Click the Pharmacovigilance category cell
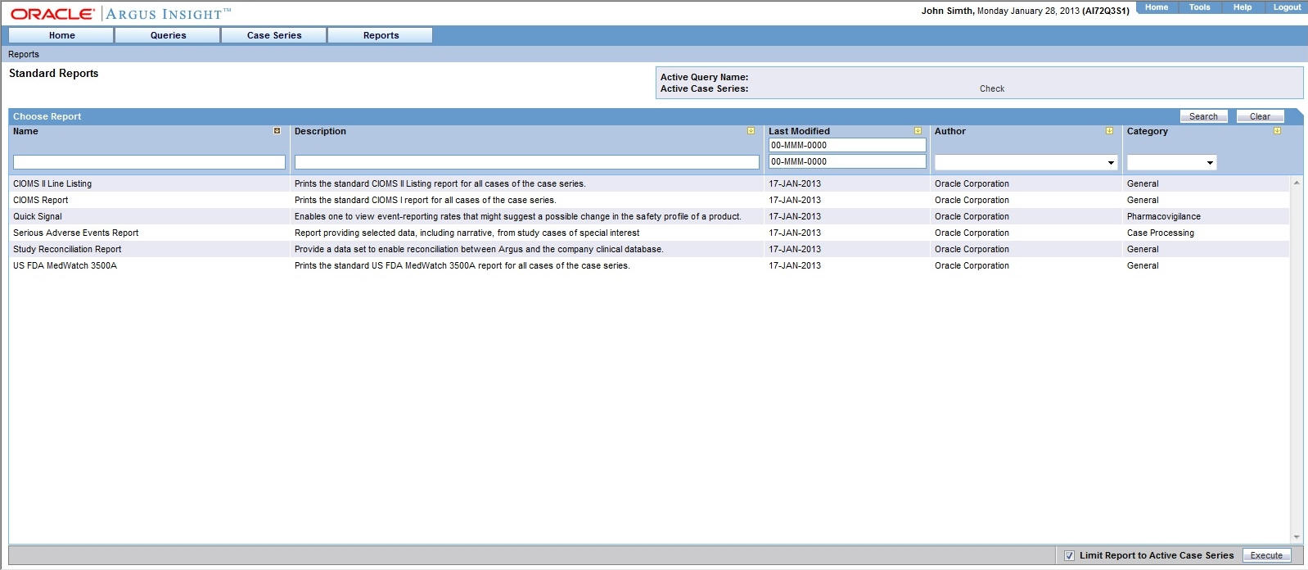 (x=1163, y=216)
